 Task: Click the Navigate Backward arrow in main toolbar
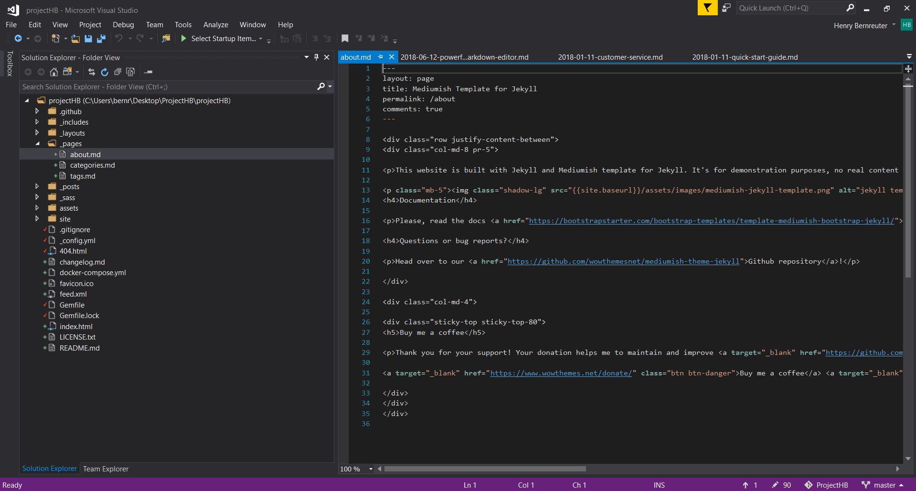tap(18, 39)
